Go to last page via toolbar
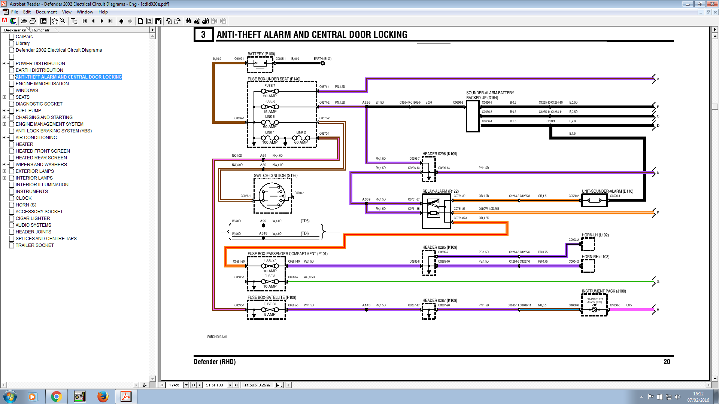 (110, 21)
